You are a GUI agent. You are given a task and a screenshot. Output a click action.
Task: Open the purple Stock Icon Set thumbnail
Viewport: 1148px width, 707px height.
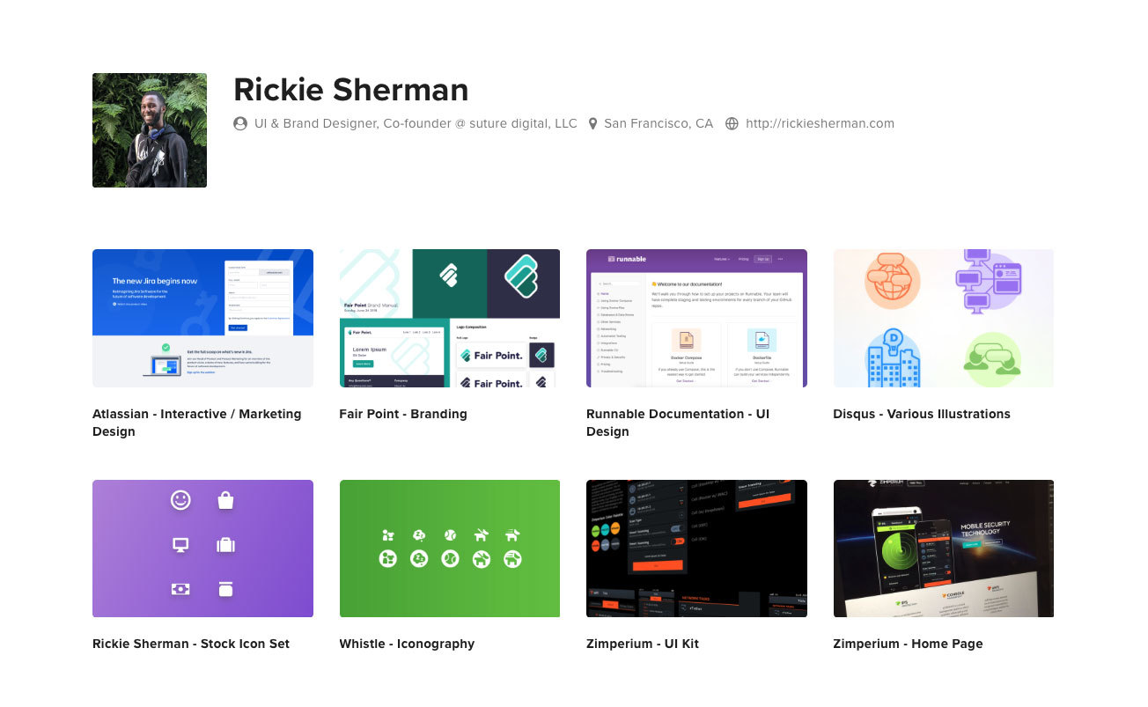tap(202, 549)
